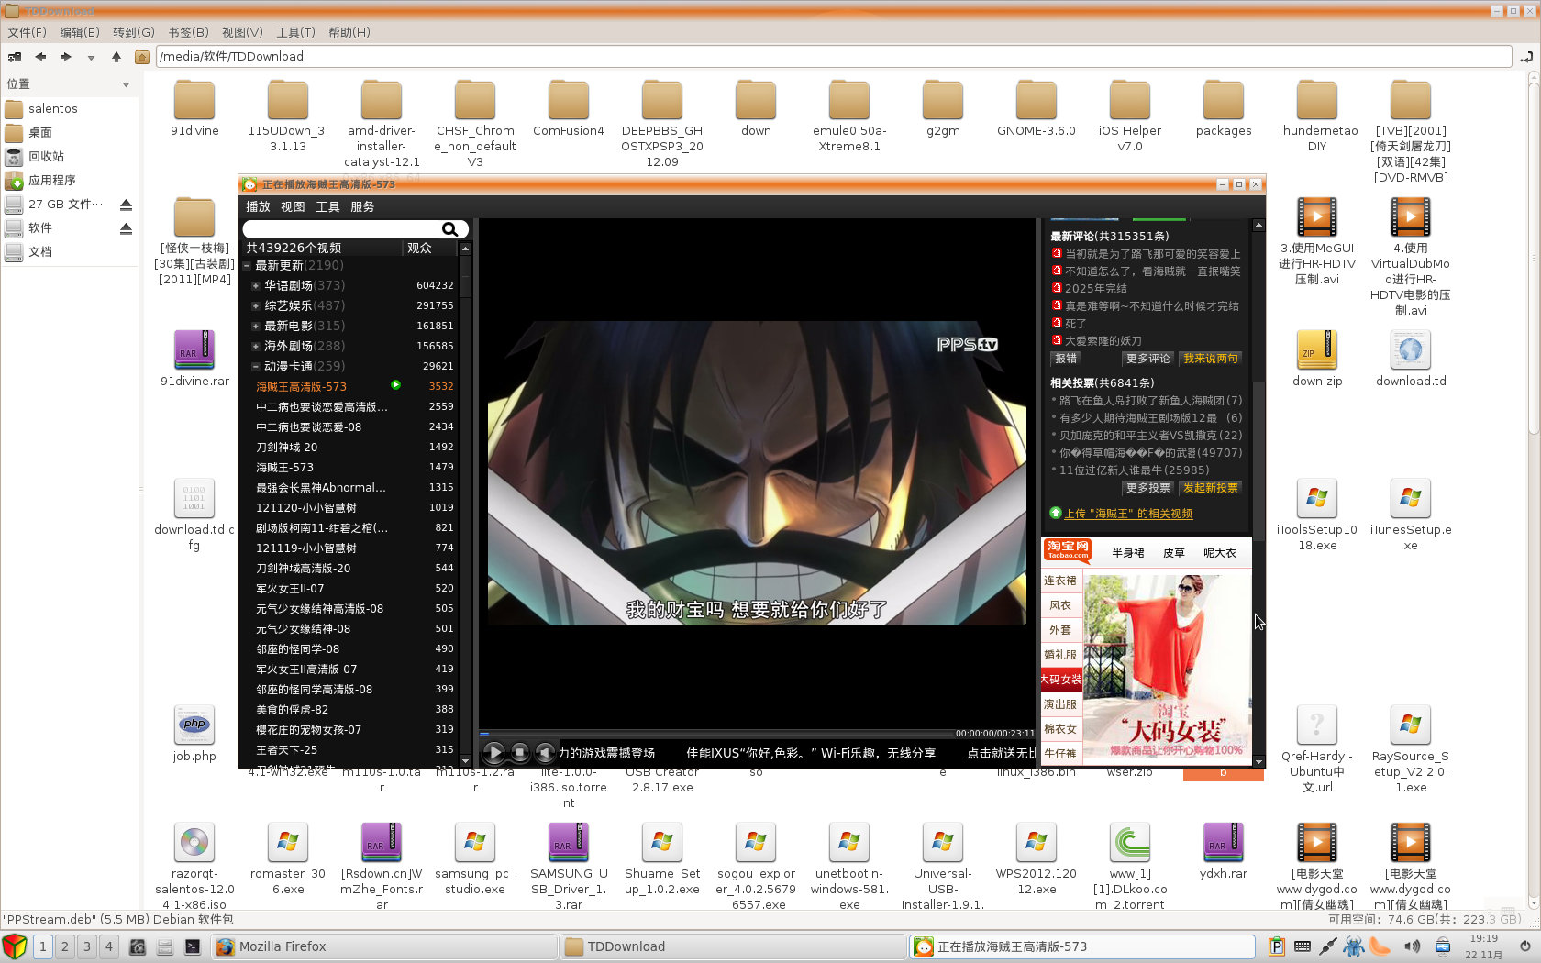Click the 报错 button

pos(1066,359)
